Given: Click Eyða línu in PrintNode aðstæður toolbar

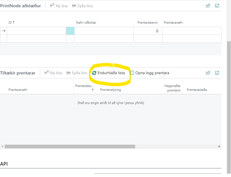Looking at the screenshot, I should point(82,6).
